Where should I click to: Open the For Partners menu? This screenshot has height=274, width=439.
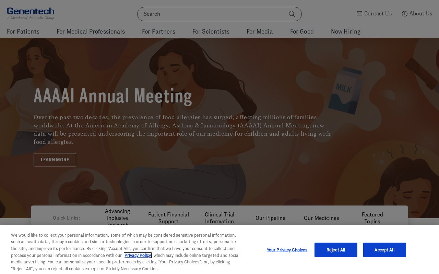point(159,32)
